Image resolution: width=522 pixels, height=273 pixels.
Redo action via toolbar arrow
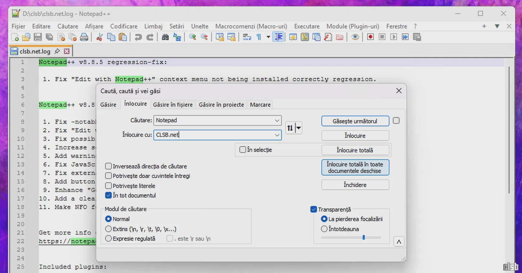click(150, 37)
